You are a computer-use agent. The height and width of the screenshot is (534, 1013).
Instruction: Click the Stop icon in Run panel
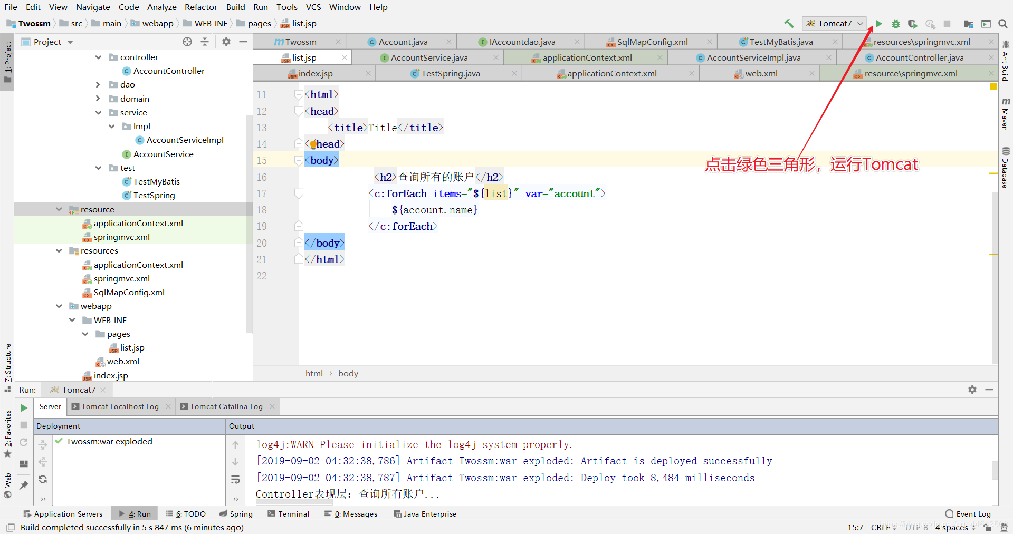(24, 425)
